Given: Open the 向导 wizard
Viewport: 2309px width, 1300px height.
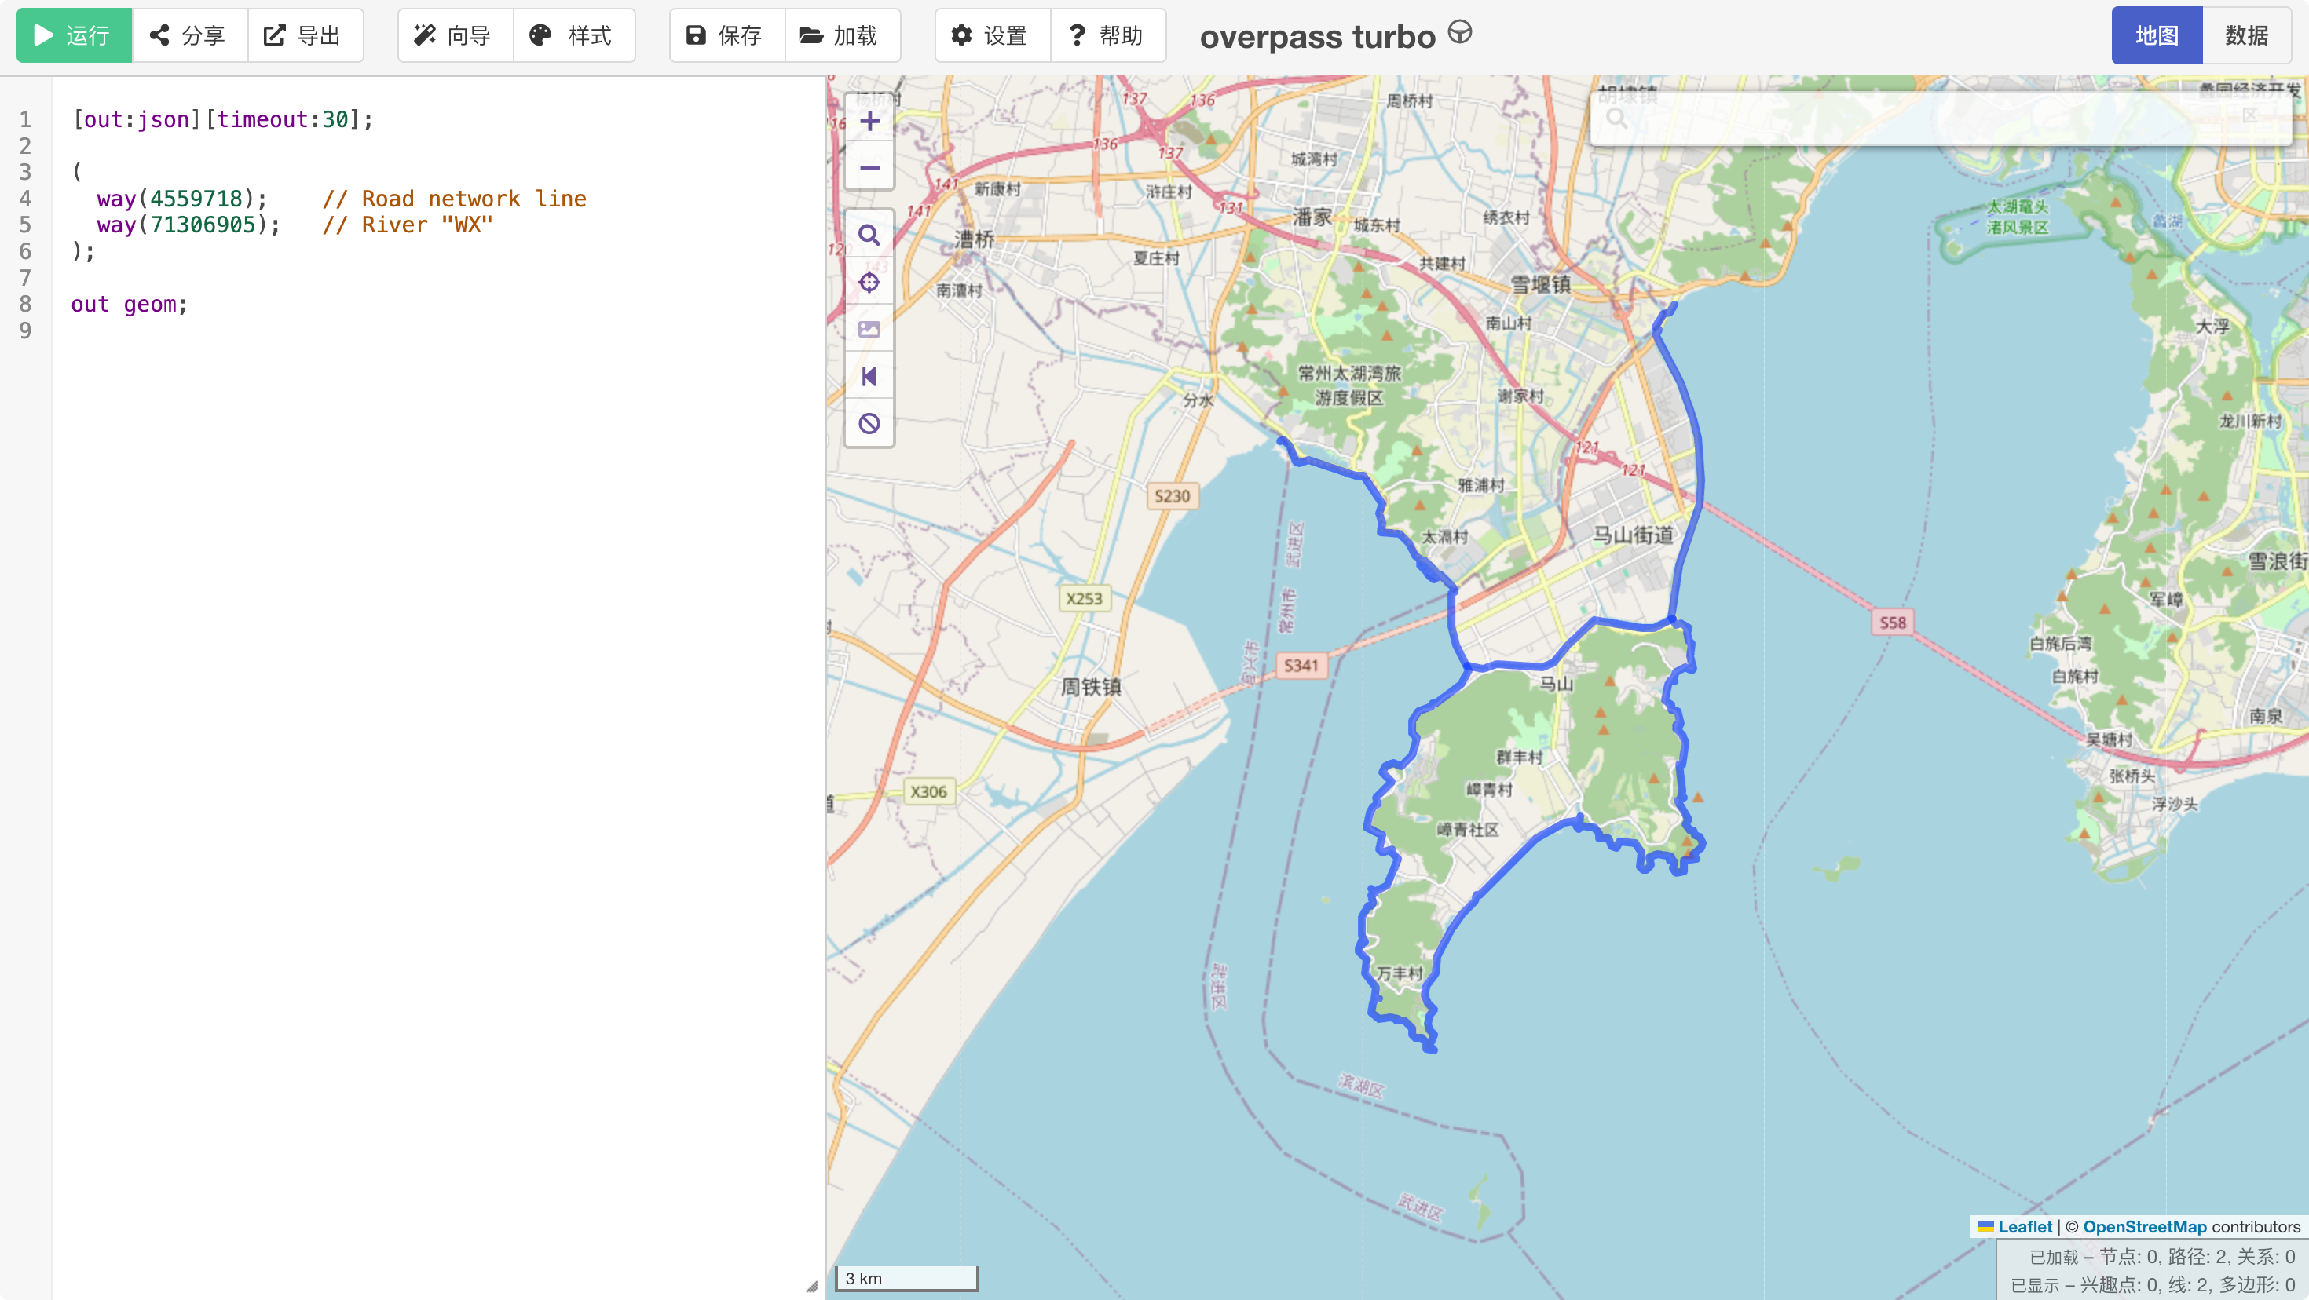Looking at the screenshot, I should (456, 36).
